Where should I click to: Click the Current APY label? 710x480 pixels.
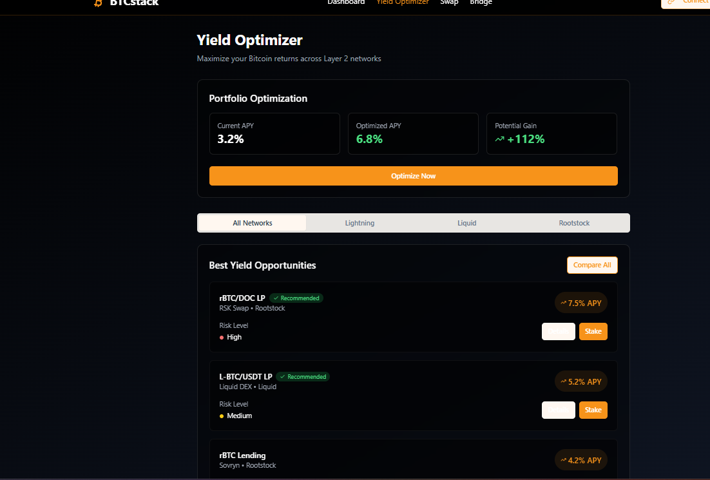coord(235,126)
